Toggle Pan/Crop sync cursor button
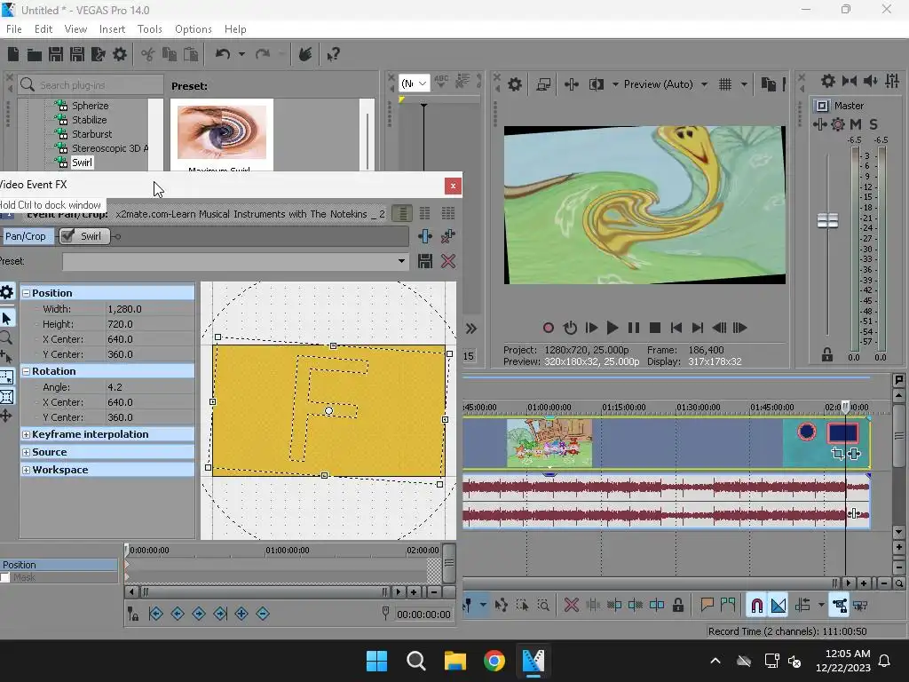 coord(133,614)
